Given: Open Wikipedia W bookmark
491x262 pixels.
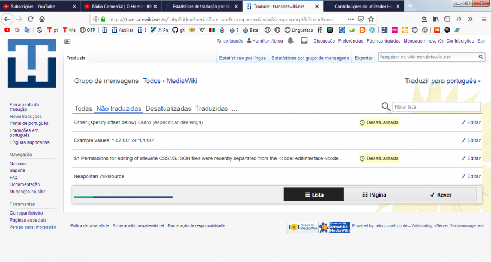Looking at the screenshot, I should click(x=202, y=30).
